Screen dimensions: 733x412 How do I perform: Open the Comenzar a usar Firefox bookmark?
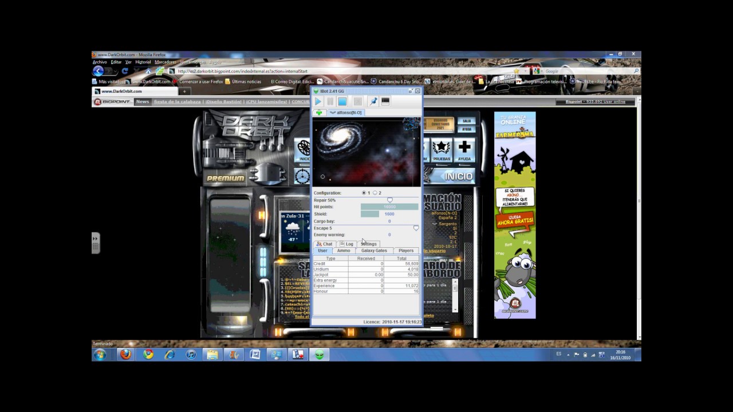coord(198,82)
